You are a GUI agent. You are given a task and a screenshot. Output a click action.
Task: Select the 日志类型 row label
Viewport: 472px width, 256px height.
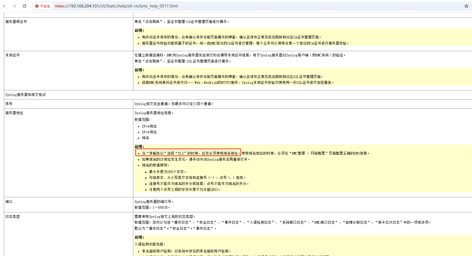[12, 216]
